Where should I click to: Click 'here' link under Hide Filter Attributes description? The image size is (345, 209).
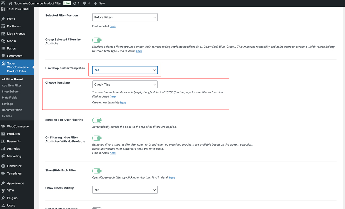(x=113, y=153)
